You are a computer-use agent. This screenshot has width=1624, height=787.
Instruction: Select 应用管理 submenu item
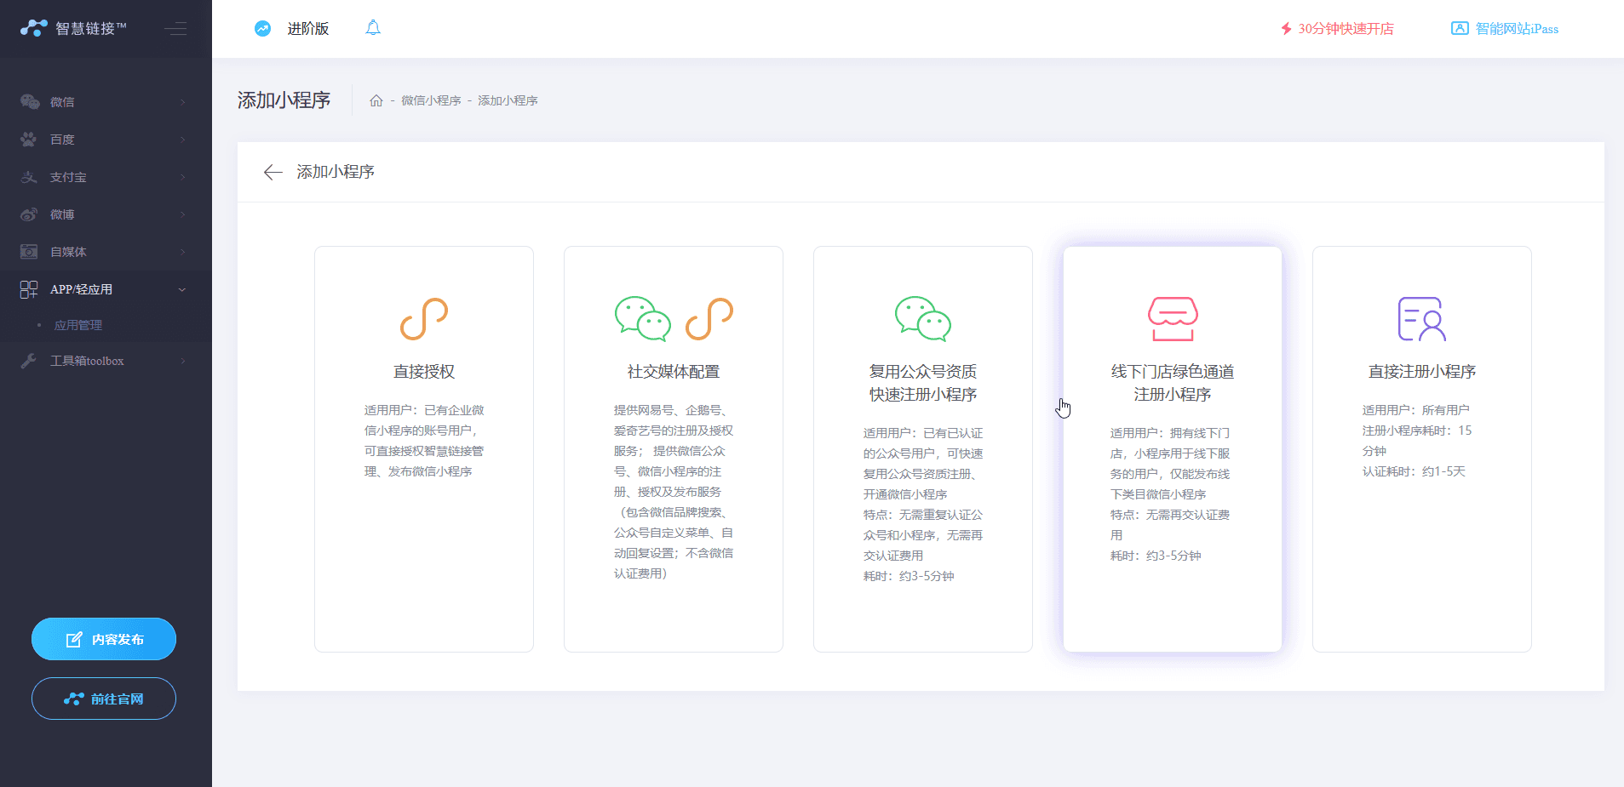click(x=78, y=325)
